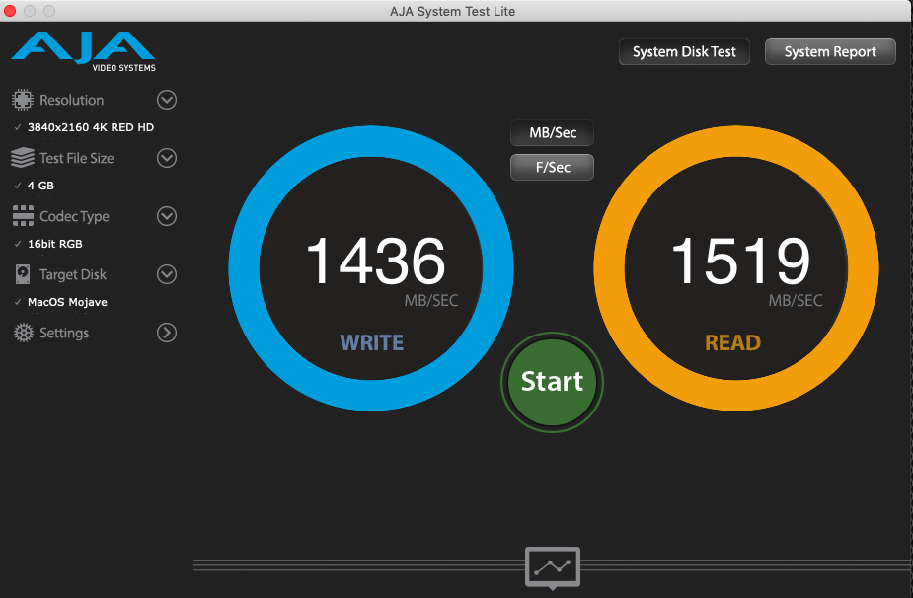Click the AJA Video Systems logo
913x598 pixels.
click(x=83, y=52)
